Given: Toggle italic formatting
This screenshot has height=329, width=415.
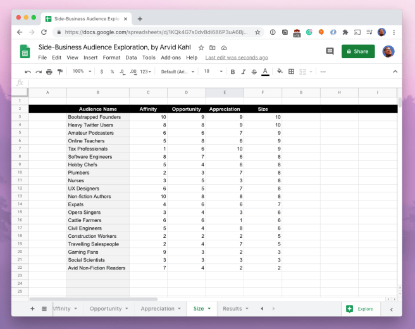Looking at the screenshot, I should pos(244,71).
